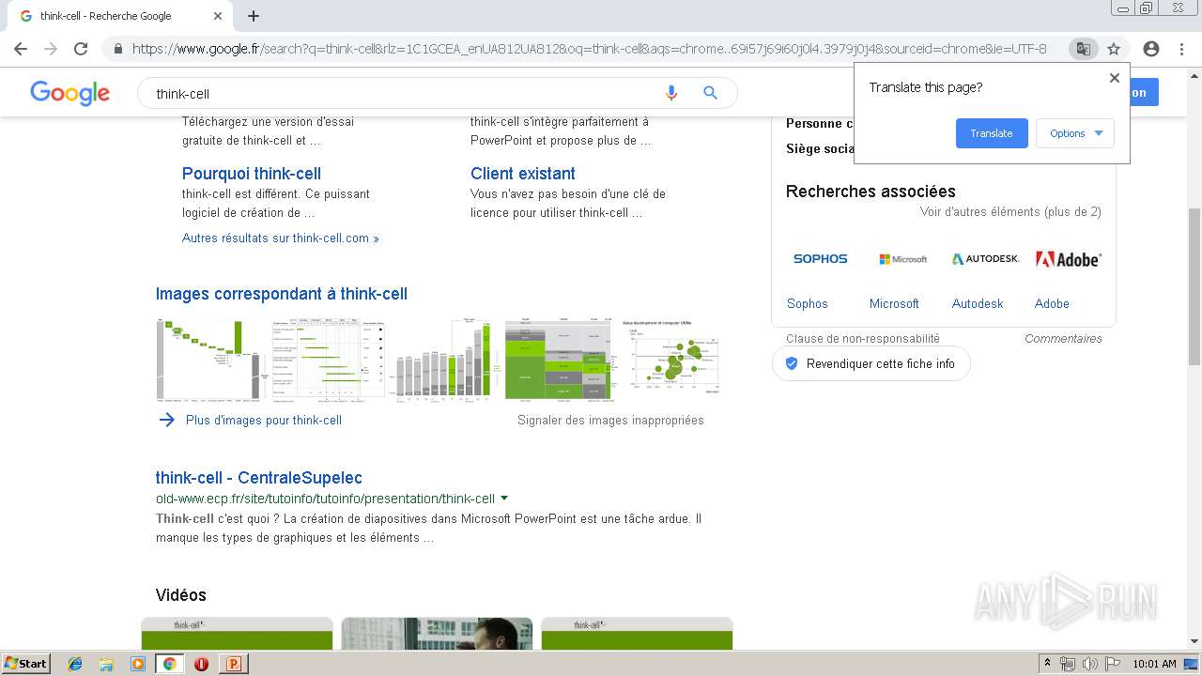Click the Chrome taskbar icon
This screenshot has height=676, width=1202.
(169, 664)
